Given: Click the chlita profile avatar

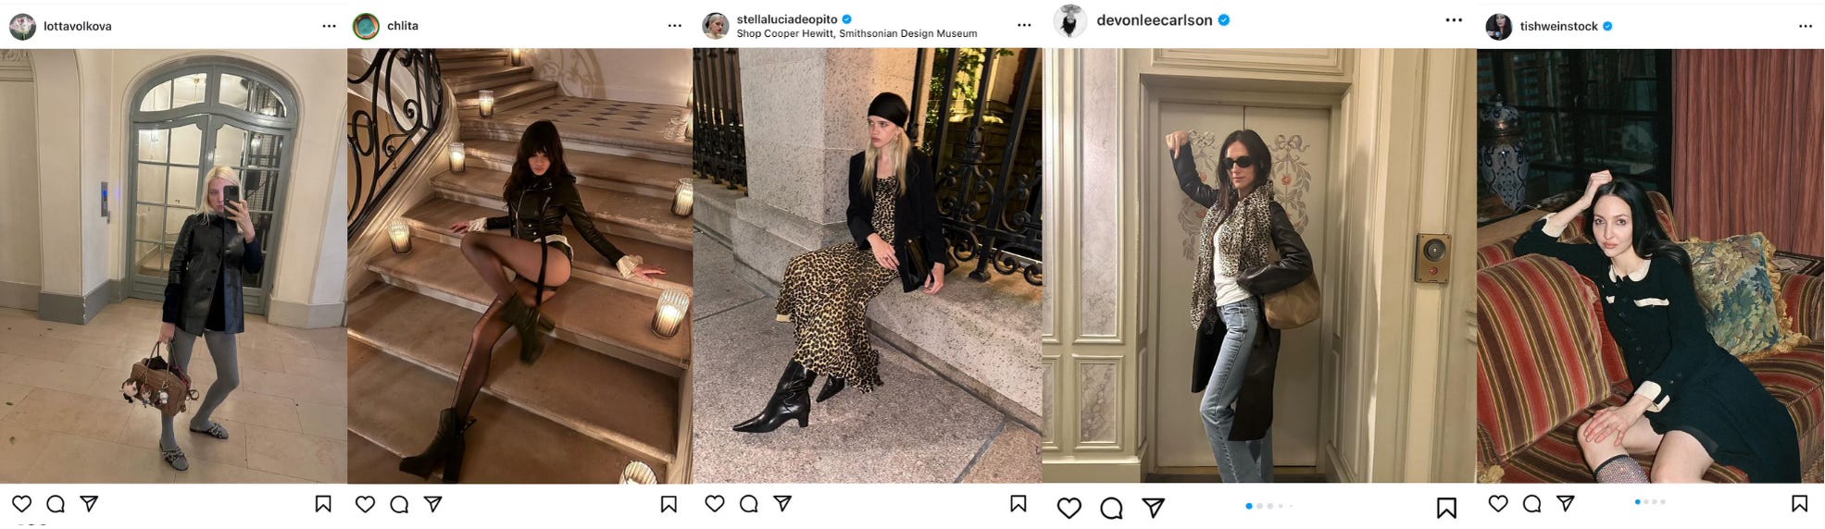Looking at the screenshot, I should (x=366, y=26).
